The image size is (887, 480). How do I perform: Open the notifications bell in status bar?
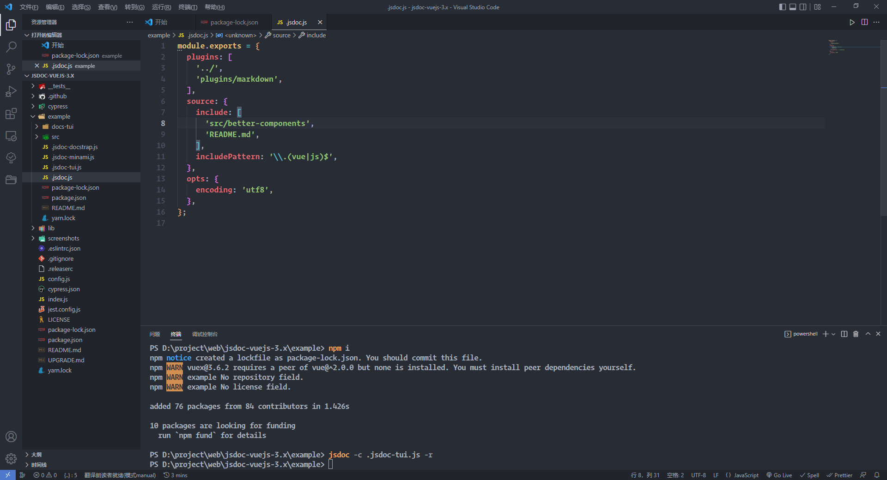coord(876,475)
